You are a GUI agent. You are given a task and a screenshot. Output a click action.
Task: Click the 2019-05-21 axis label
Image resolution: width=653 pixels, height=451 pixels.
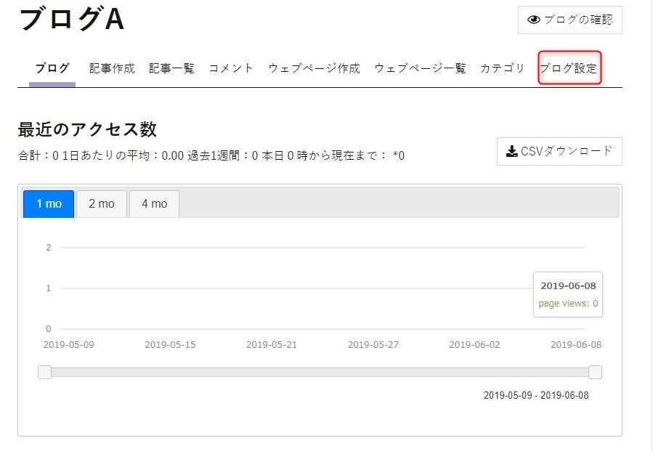(272, 345)
